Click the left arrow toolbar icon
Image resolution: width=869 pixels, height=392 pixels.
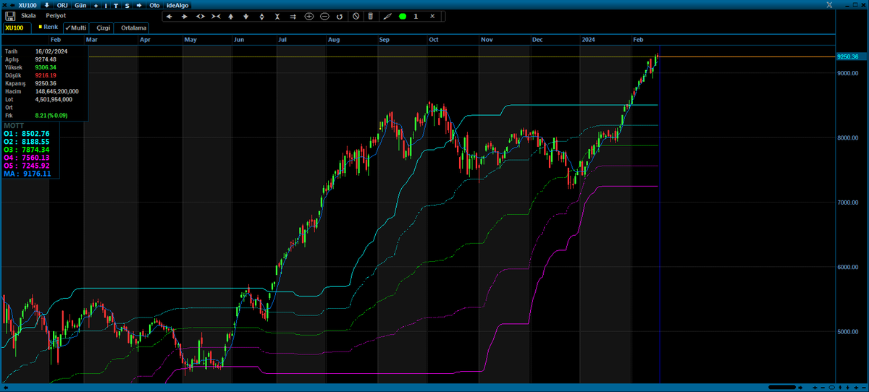click(x=169, y=16)
